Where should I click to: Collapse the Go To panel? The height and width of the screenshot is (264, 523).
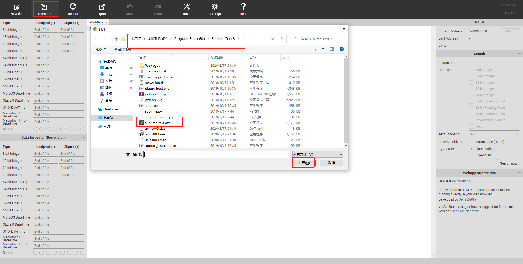pos(519,22)
